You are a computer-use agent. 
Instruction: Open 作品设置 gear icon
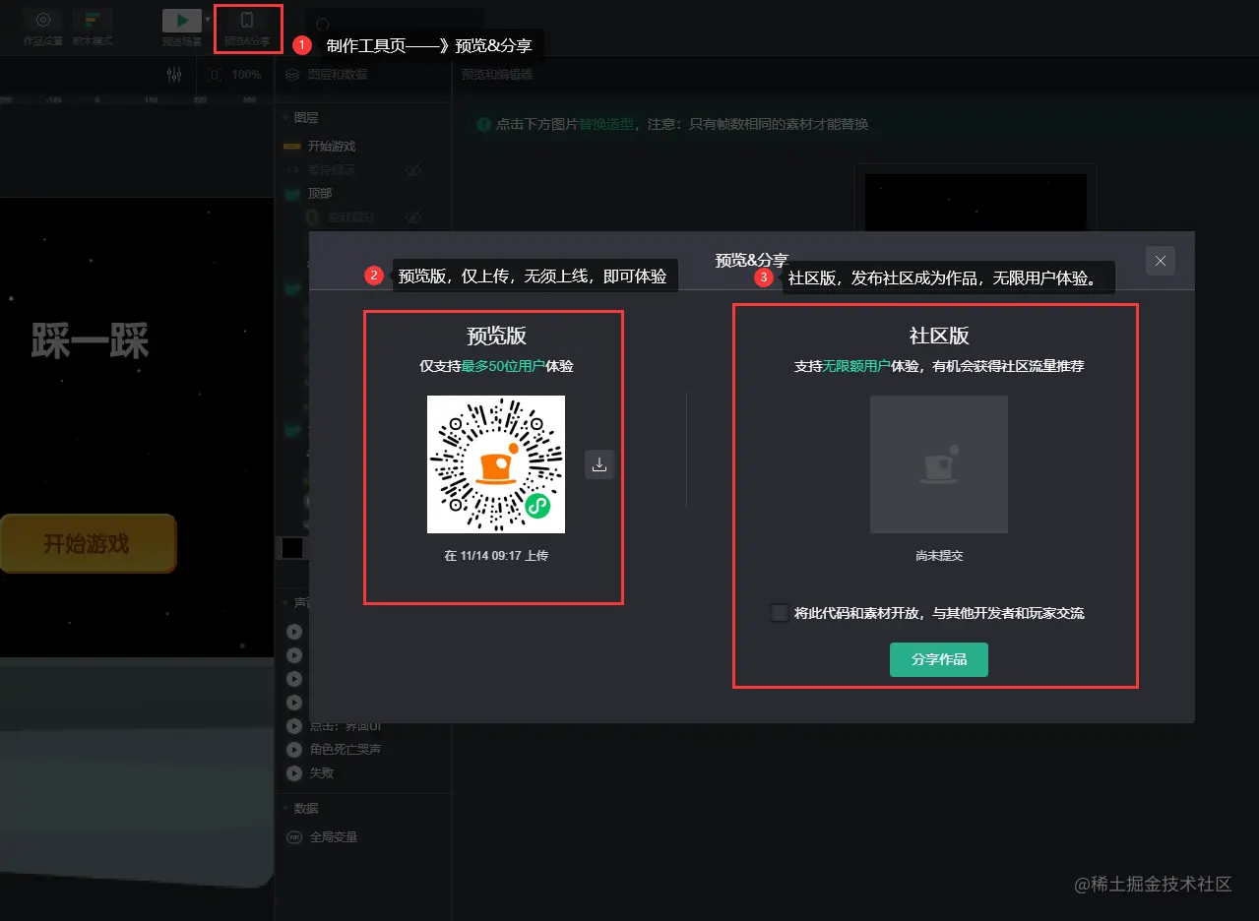click(43, 21)
